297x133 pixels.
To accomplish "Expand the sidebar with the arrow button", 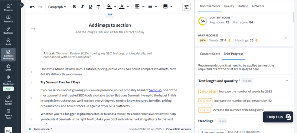I will [21, 5].
